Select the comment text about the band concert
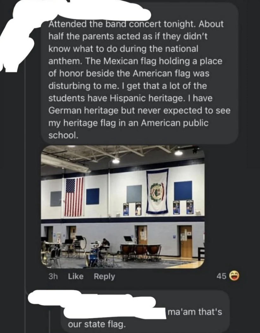Viewport: 260px width, 333px height. click(139, 79)
